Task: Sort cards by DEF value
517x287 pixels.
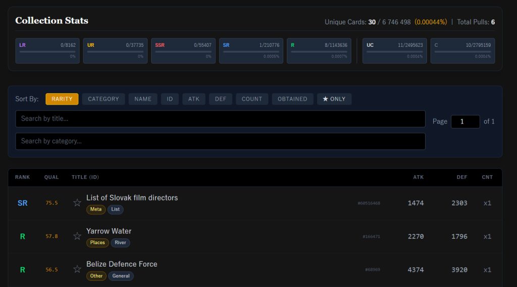Action: point(221,99)
